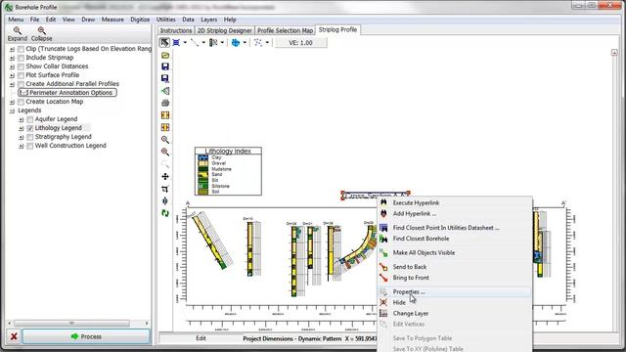Open the Digitize menu
Screen dimensions: 626x352
[x=140, y=20]
